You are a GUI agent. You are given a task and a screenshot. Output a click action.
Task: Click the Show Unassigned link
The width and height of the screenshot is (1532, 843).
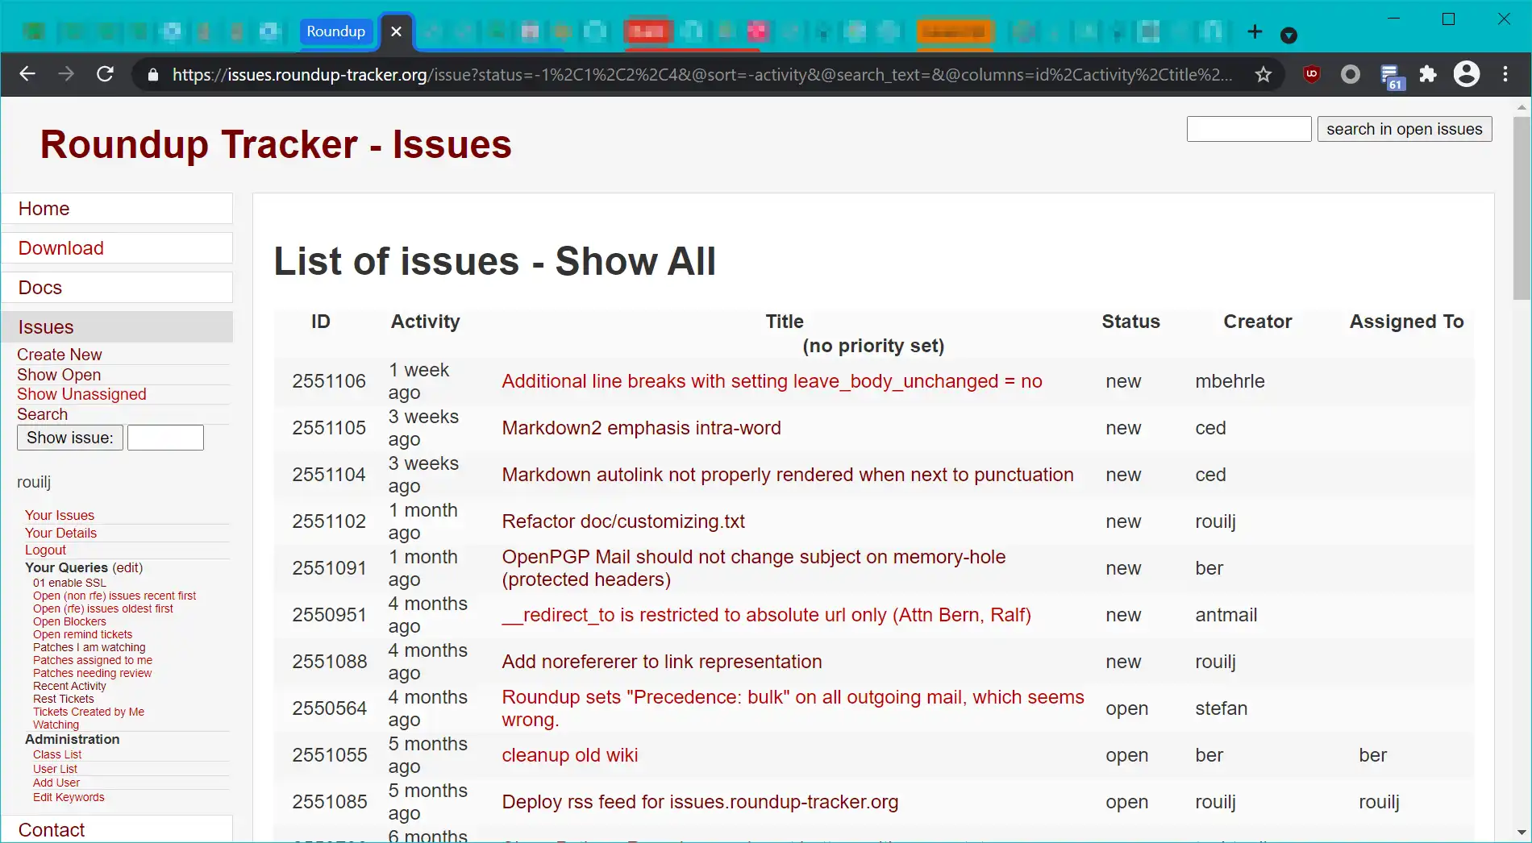81,394
